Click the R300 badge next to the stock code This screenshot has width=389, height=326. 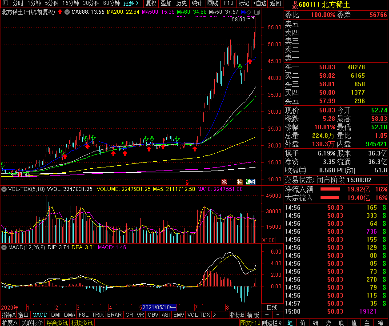tap(296, 4)
